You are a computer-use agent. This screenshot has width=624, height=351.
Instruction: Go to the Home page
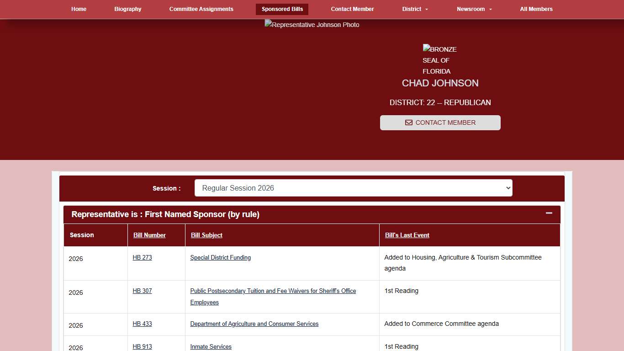point(79,9)
